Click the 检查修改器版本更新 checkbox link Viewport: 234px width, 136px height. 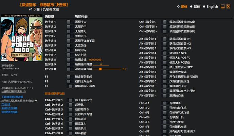coord(14,91)
